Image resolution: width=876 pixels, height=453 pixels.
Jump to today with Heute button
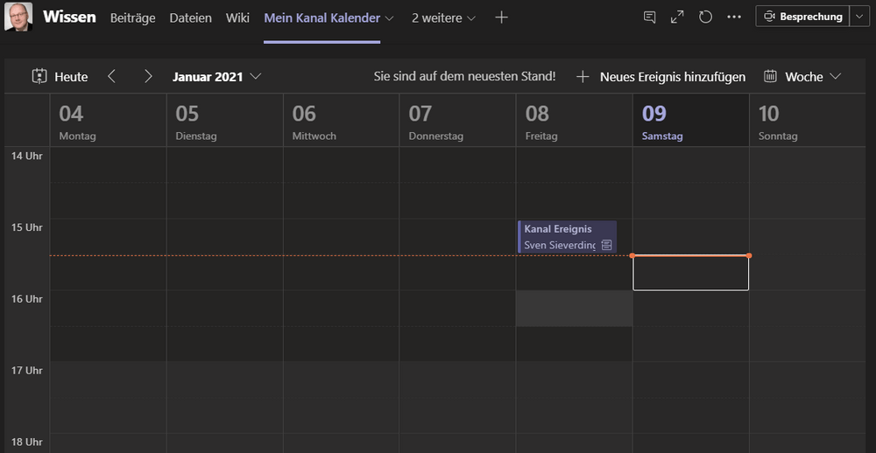(60, 76)
